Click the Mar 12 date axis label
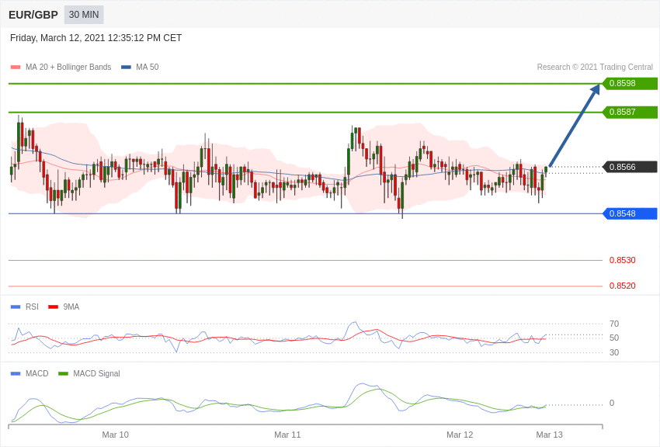The image size is (660, 447). pos(460,435)
